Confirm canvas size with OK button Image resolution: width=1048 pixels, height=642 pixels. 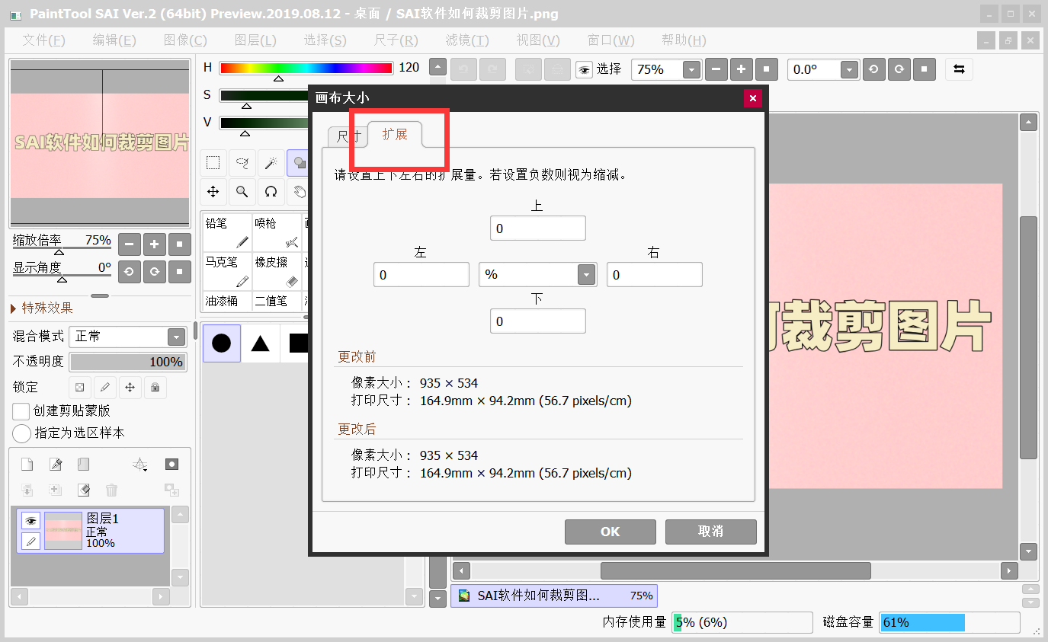tap(611, 532)
